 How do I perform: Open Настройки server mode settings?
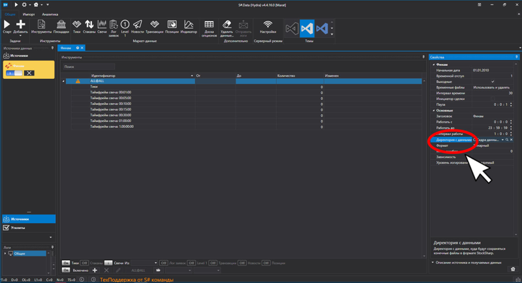[268, 25]
